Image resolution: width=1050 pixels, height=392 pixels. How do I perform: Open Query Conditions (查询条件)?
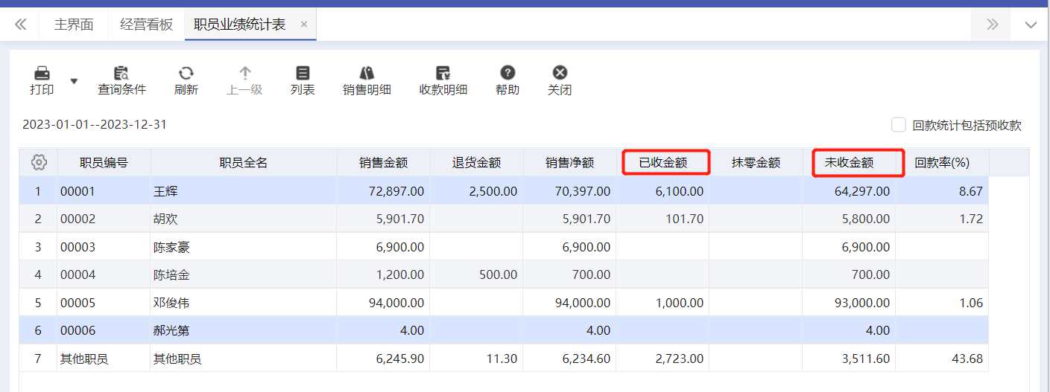[x=121, y=74]
